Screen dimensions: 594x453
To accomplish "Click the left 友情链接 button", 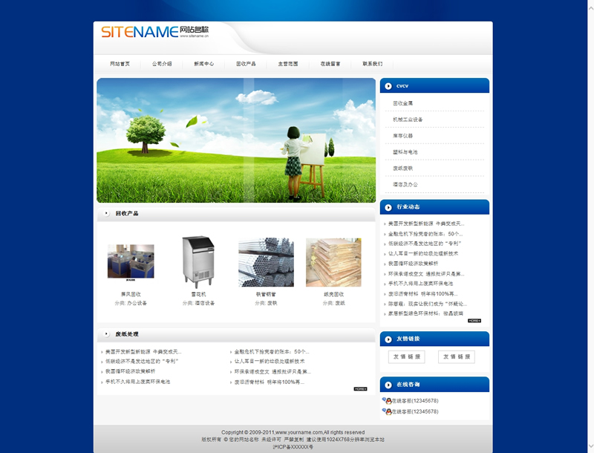I will [406, 357].
